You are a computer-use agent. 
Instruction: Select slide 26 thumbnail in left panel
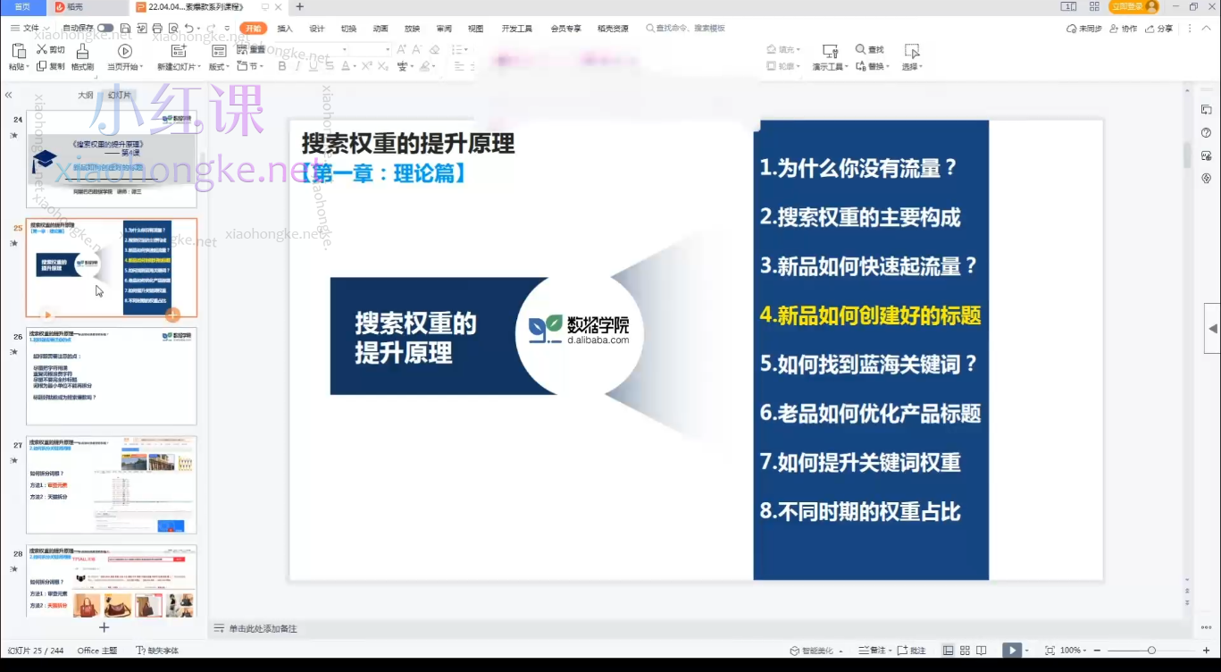coord(111,375)
